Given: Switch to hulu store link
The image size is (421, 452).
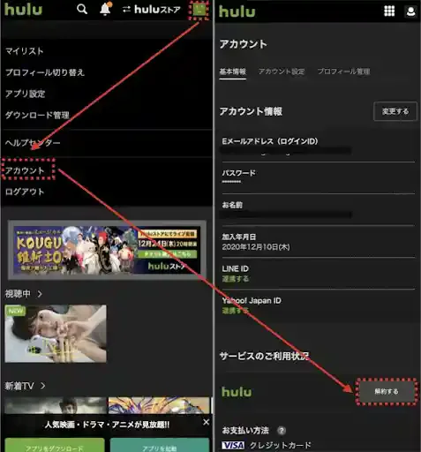Looking at the screenshot, I should pos(151,10).
